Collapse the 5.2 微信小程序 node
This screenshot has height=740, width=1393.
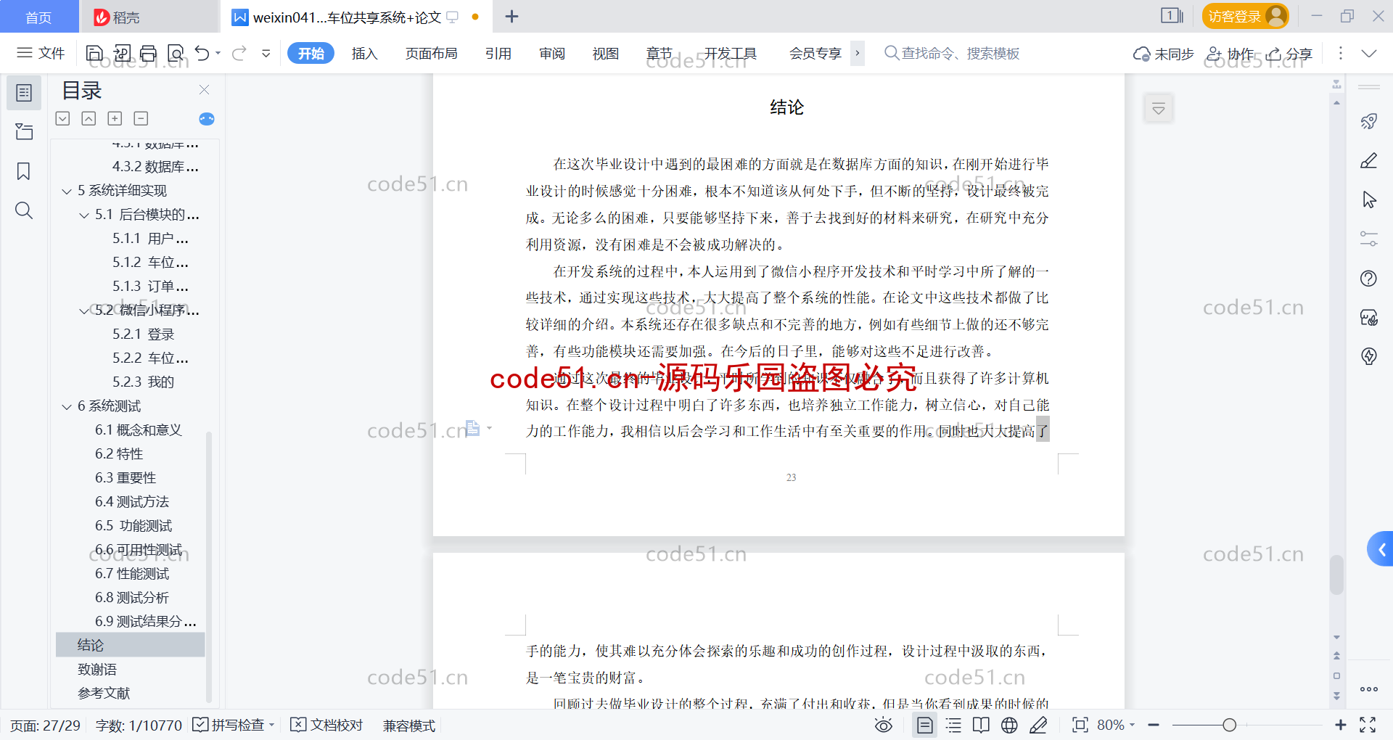point(84,311)
